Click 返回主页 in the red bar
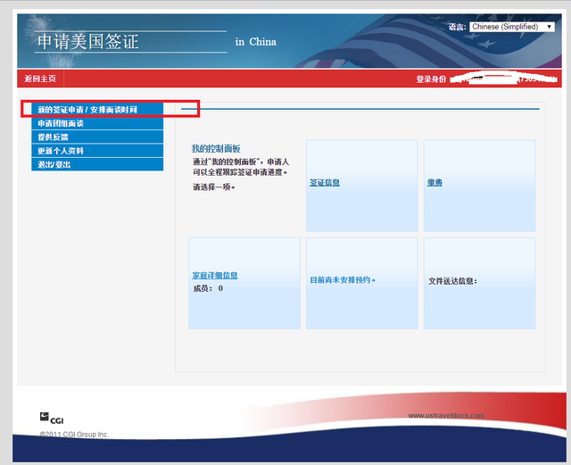The width and height of the screenshot is (571, 465). click(40, 79)
